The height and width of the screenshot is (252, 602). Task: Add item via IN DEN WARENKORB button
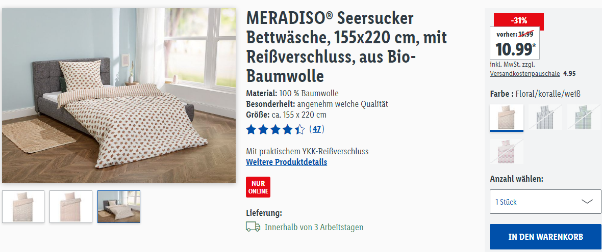point(545,237)
